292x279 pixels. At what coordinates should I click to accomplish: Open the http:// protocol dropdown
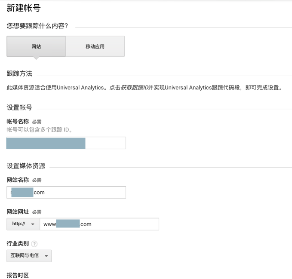23,224
